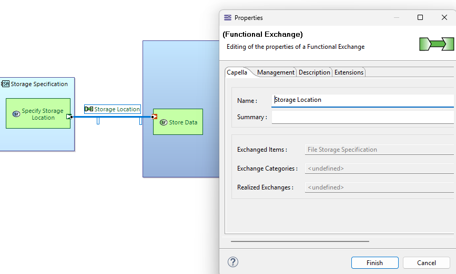Viewport: 456px width, 274px height.
Task: Click the Realized Exchanges field
Action: tap(379, 187)
